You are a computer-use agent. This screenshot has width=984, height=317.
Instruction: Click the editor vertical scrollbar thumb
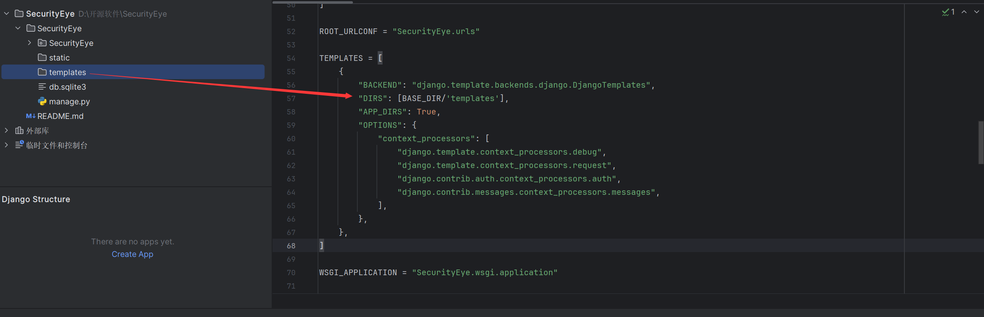(x=981, y=142)
